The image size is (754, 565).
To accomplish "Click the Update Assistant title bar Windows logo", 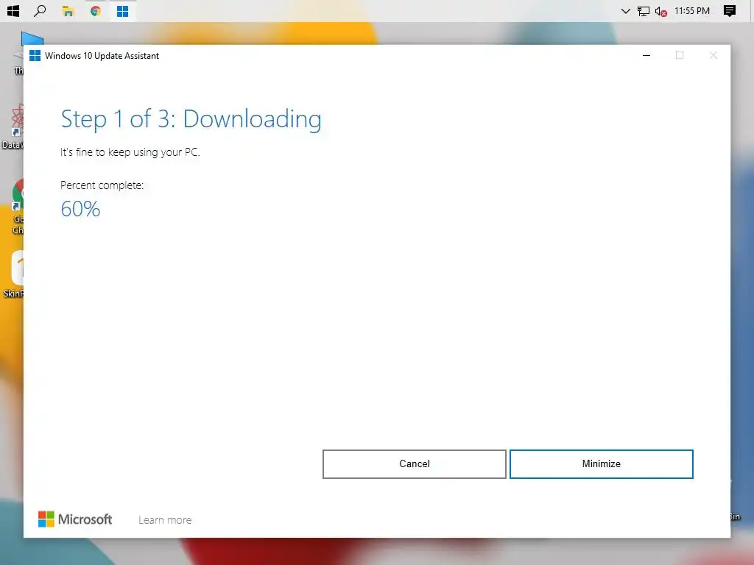I will [35, 55].
